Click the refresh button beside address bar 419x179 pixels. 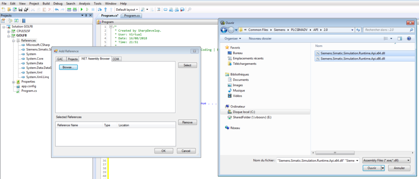coord(358,30)
